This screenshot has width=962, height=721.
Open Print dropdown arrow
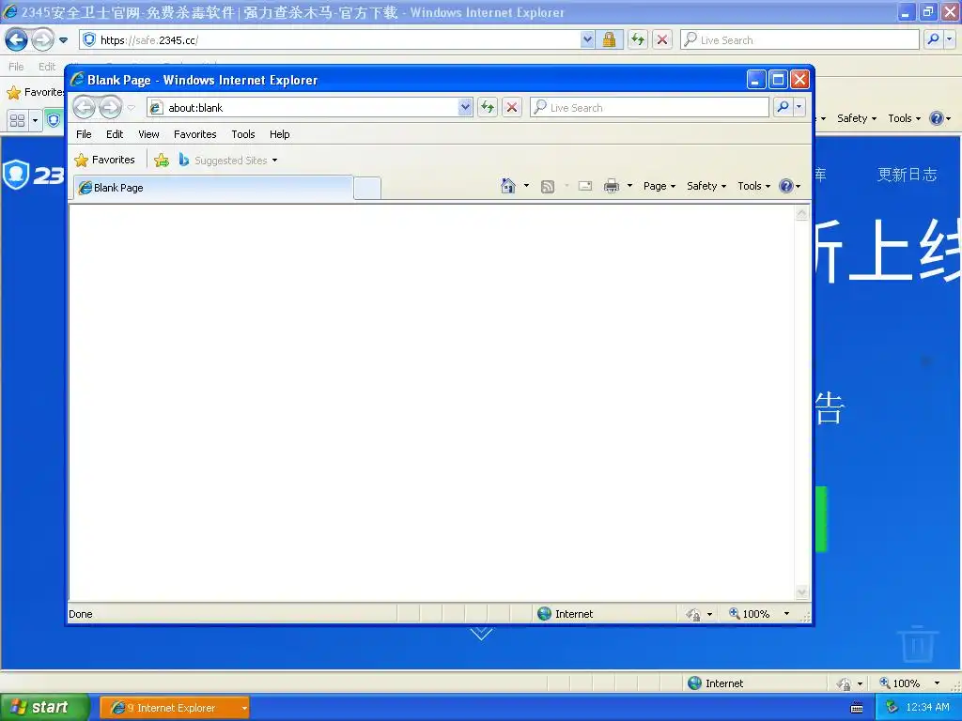(x=629, y=186)
